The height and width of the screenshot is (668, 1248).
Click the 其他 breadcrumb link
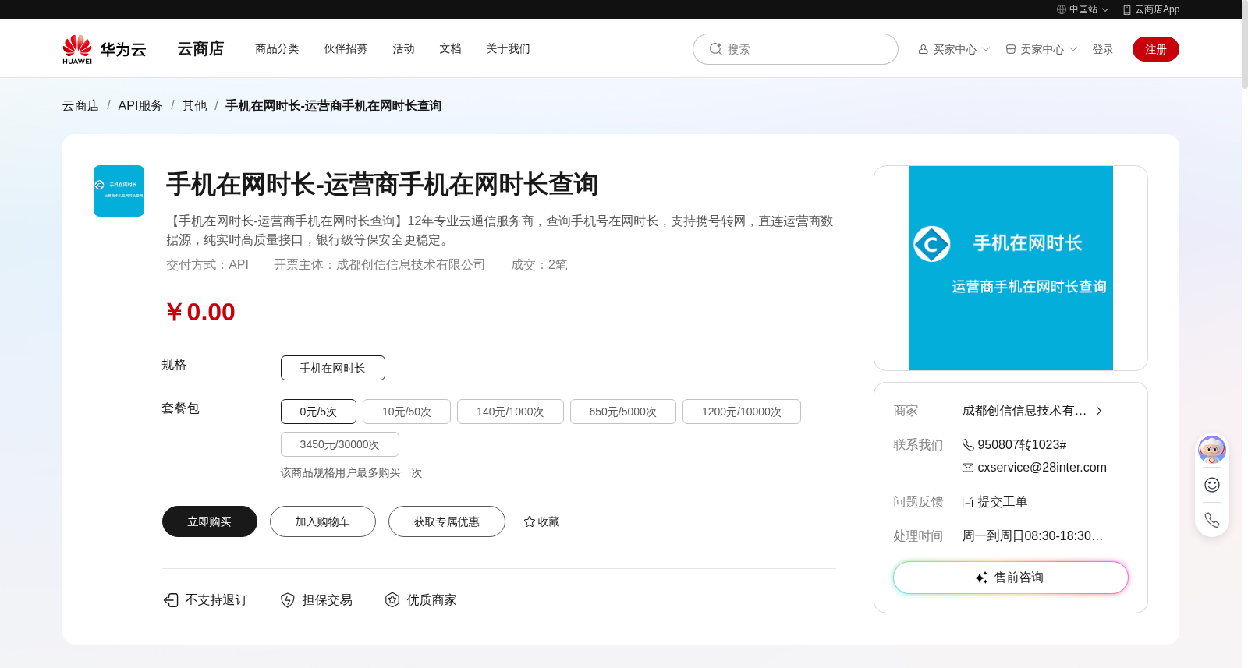194,105
